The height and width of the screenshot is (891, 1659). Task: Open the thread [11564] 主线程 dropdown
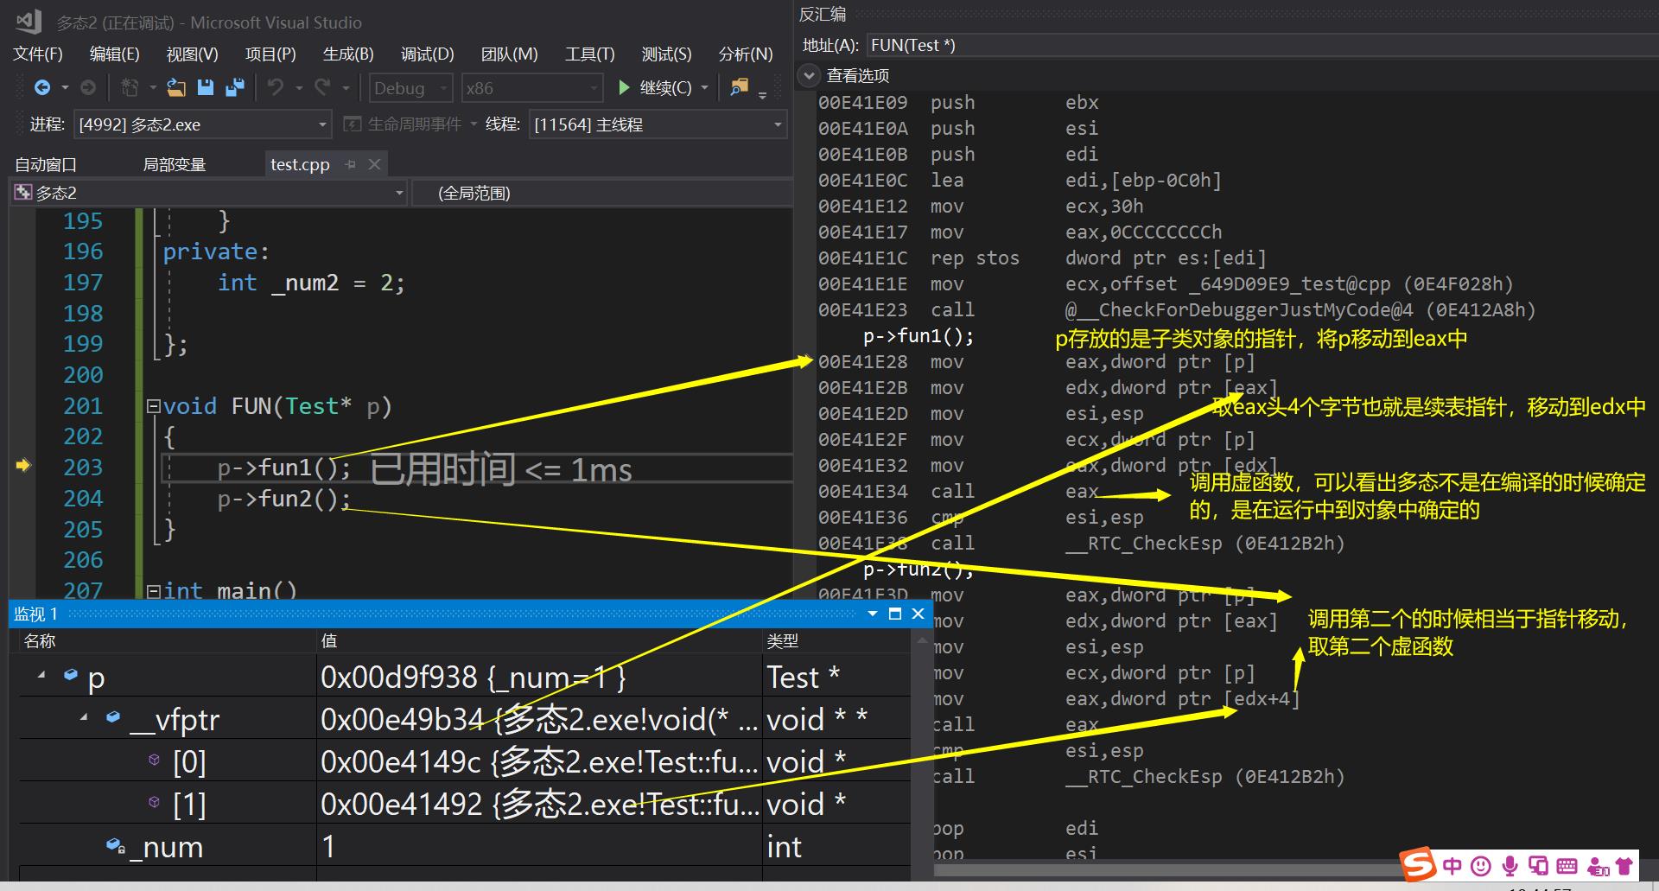658,124
